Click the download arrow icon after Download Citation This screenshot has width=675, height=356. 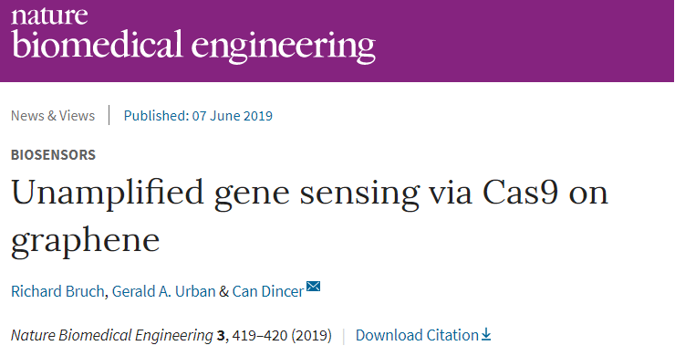tap(486, 334)
